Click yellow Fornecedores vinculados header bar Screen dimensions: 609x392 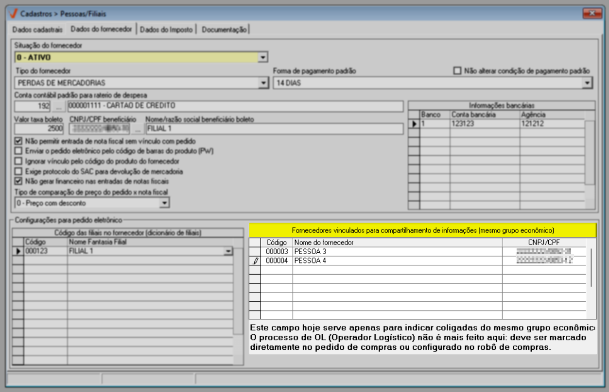tap(422, 230)
